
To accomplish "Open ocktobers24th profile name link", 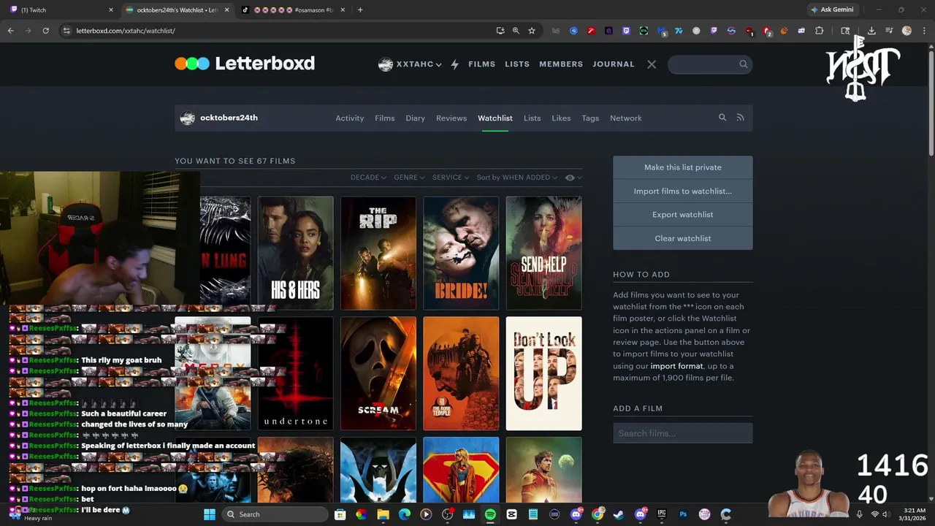I will (x=229, y=118).
